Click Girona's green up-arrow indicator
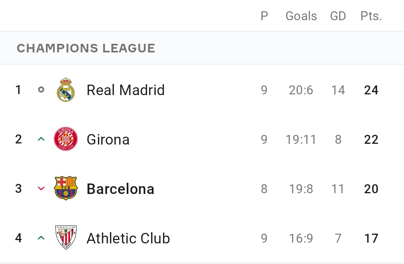 41,139
